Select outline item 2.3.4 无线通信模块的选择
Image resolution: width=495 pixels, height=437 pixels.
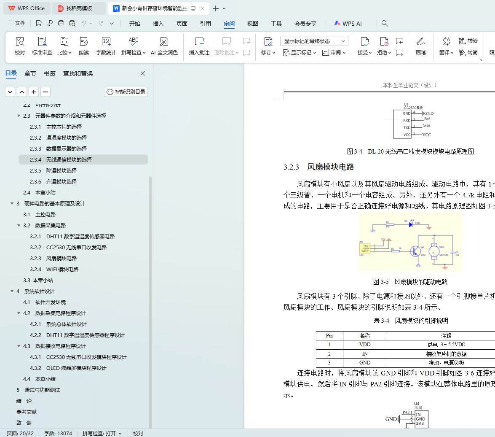pos(83,159)
